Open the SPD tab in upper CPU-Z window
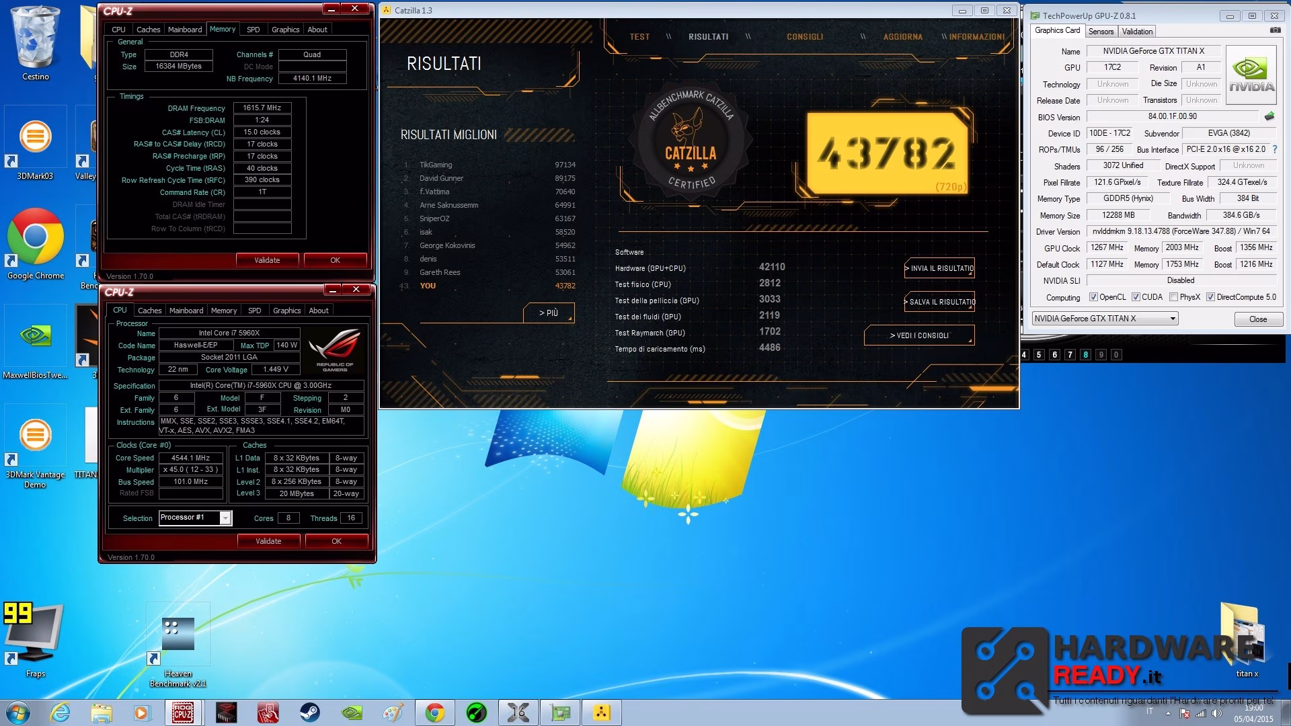 click(x=253, y=30)
